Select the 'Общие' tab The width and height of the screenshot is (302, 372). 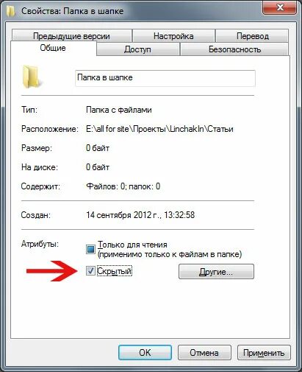[x=53, y=48]
